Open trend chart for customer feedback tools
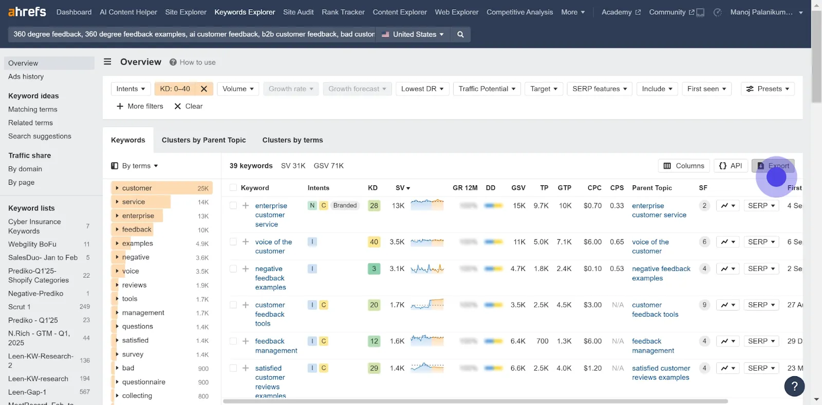The width and height of the screenshot is (822, 405). (728, 305)
